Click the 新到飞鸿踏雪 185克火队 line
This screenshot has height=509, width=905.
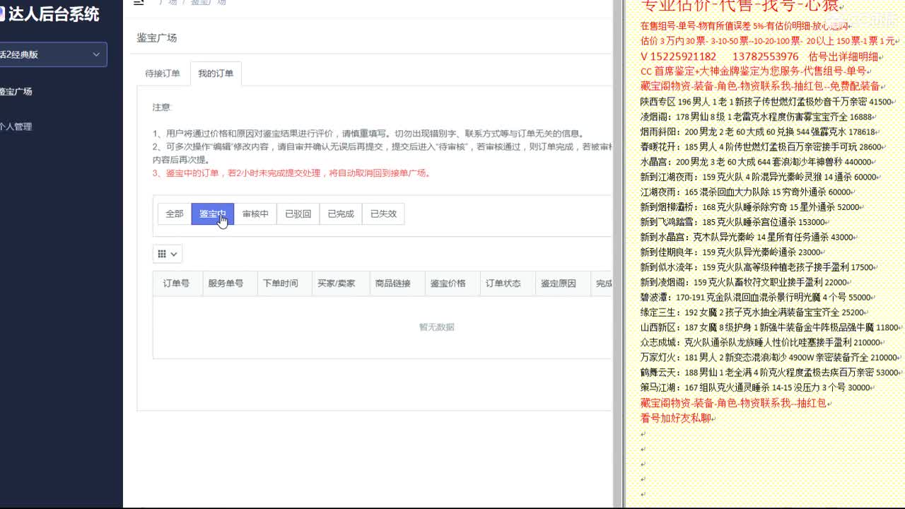734,222
